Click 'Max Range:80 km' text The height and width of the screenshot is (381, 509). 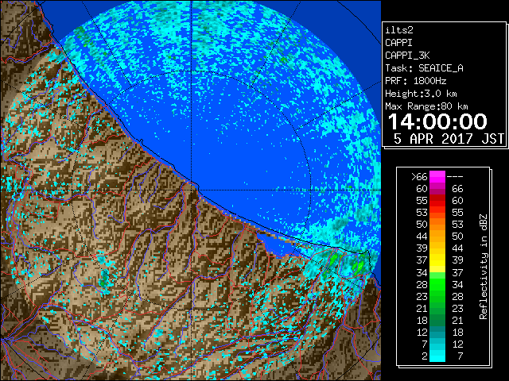point(426,106)
